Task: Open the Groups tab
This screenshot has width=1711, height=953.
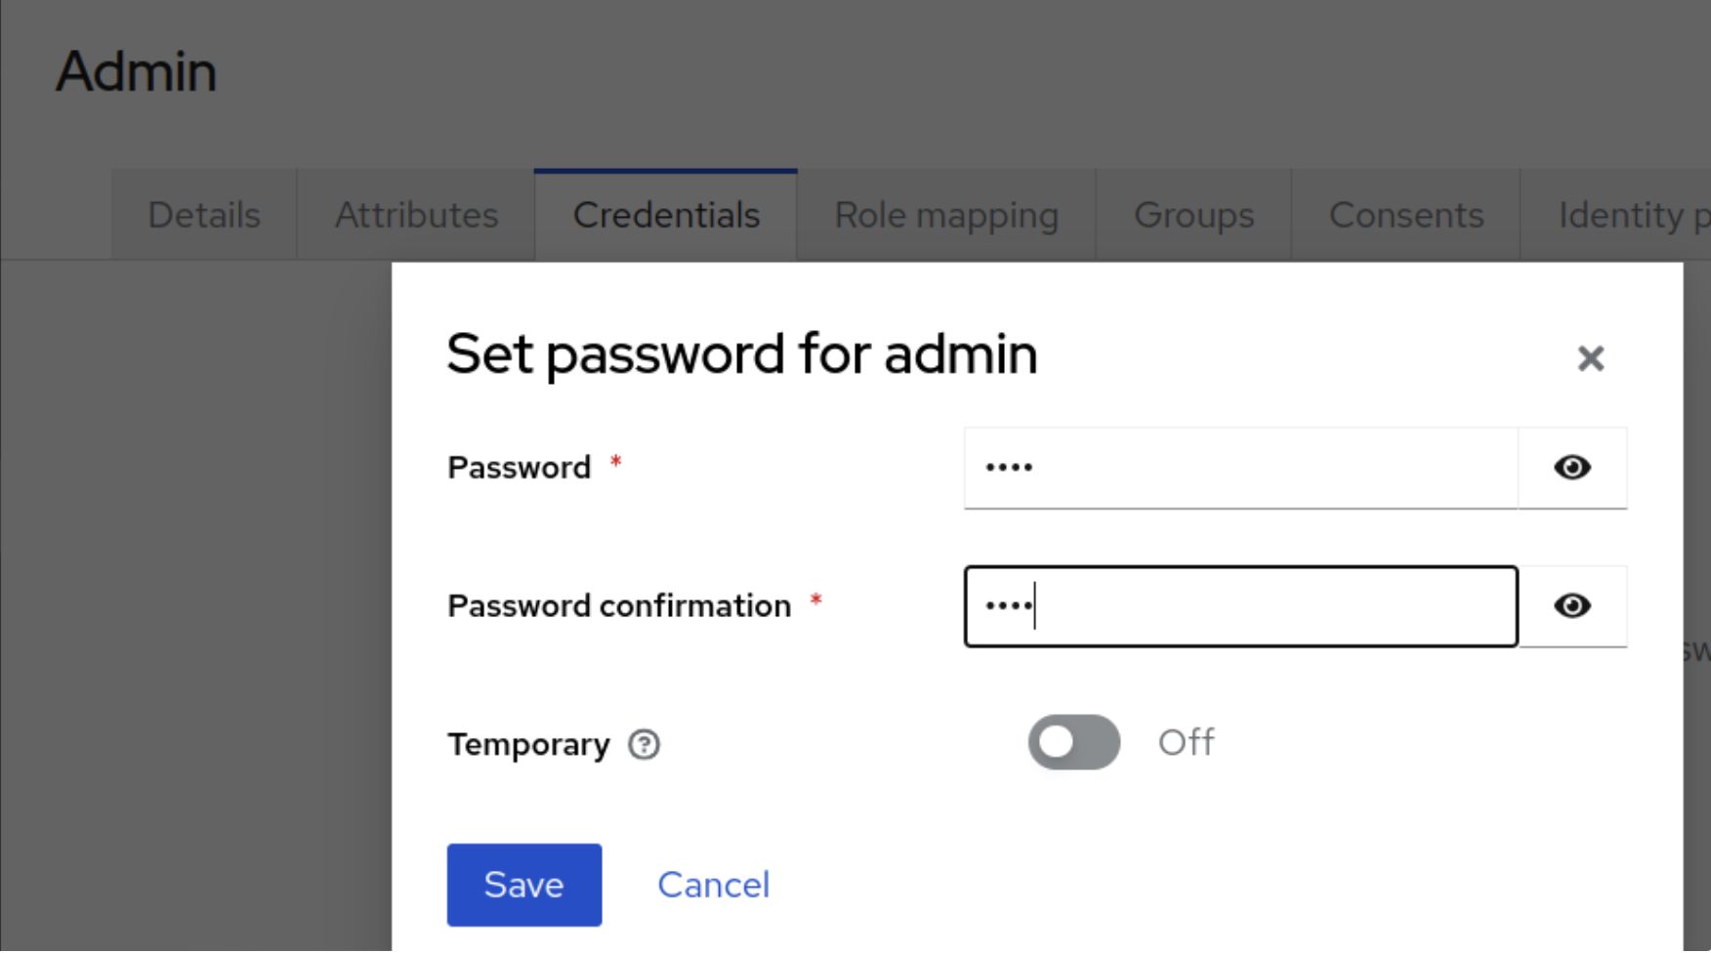Action: pyautogui.click(x=1193, y=215)
